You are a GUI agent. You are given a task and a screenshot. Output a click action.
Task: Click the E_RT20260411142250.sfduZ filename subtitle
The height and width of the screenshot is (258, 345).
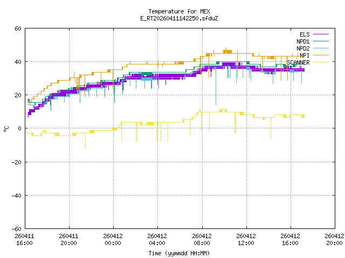[179, 18]
